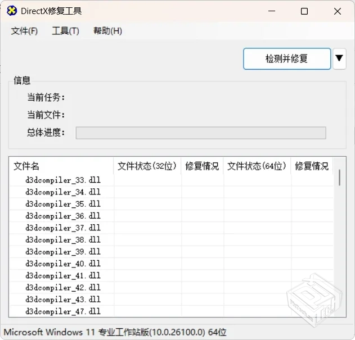355x340 pixels.
Task: Click the 文件状态(64位) column header
Action: (257, 166)
